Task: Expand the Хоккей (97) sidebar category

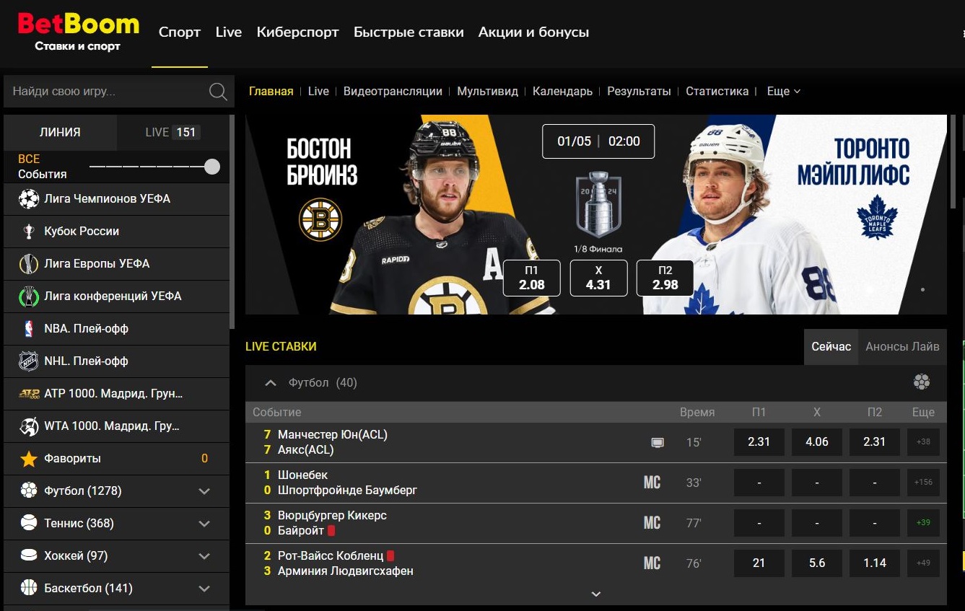Action: tap(204, 556)
